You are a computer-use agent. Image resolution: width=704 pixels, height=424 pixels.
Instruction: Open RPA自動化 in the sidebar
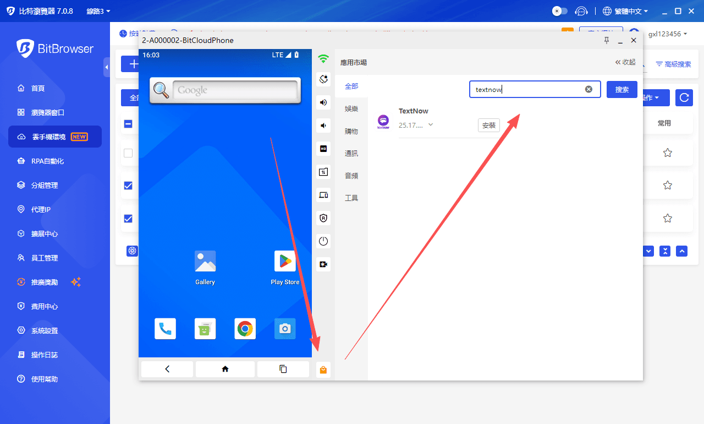tap(47, 161)
